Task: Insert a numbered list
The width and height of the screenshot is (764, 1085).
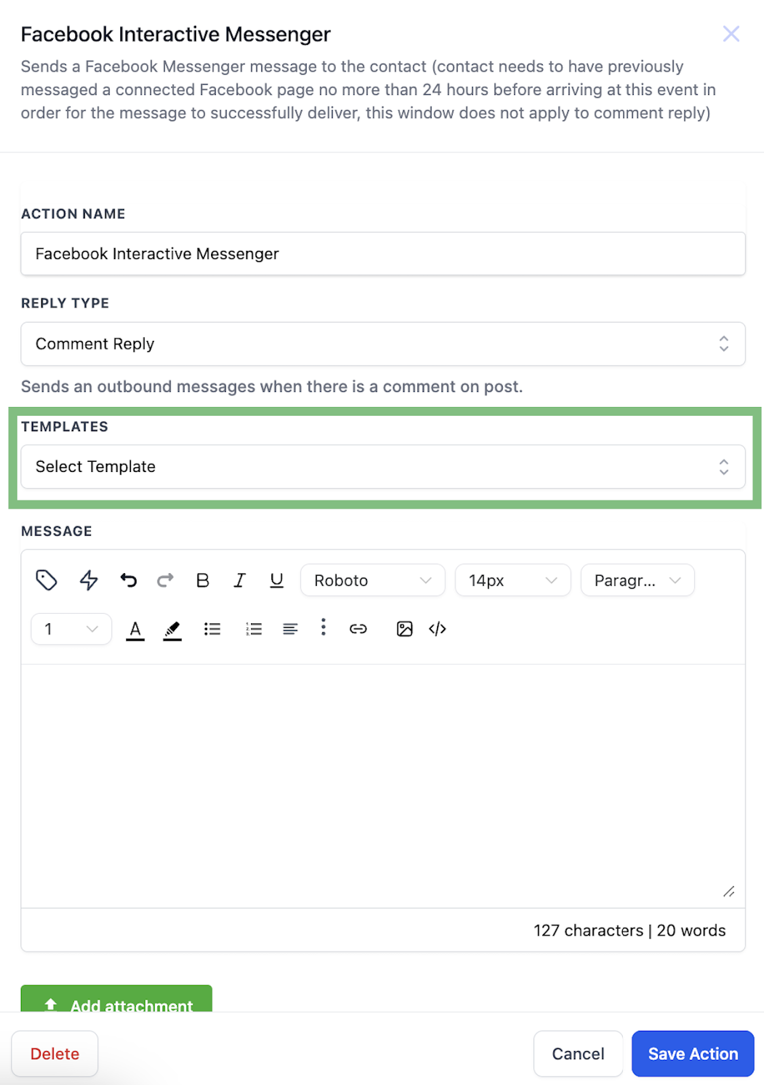Action: 254,629
